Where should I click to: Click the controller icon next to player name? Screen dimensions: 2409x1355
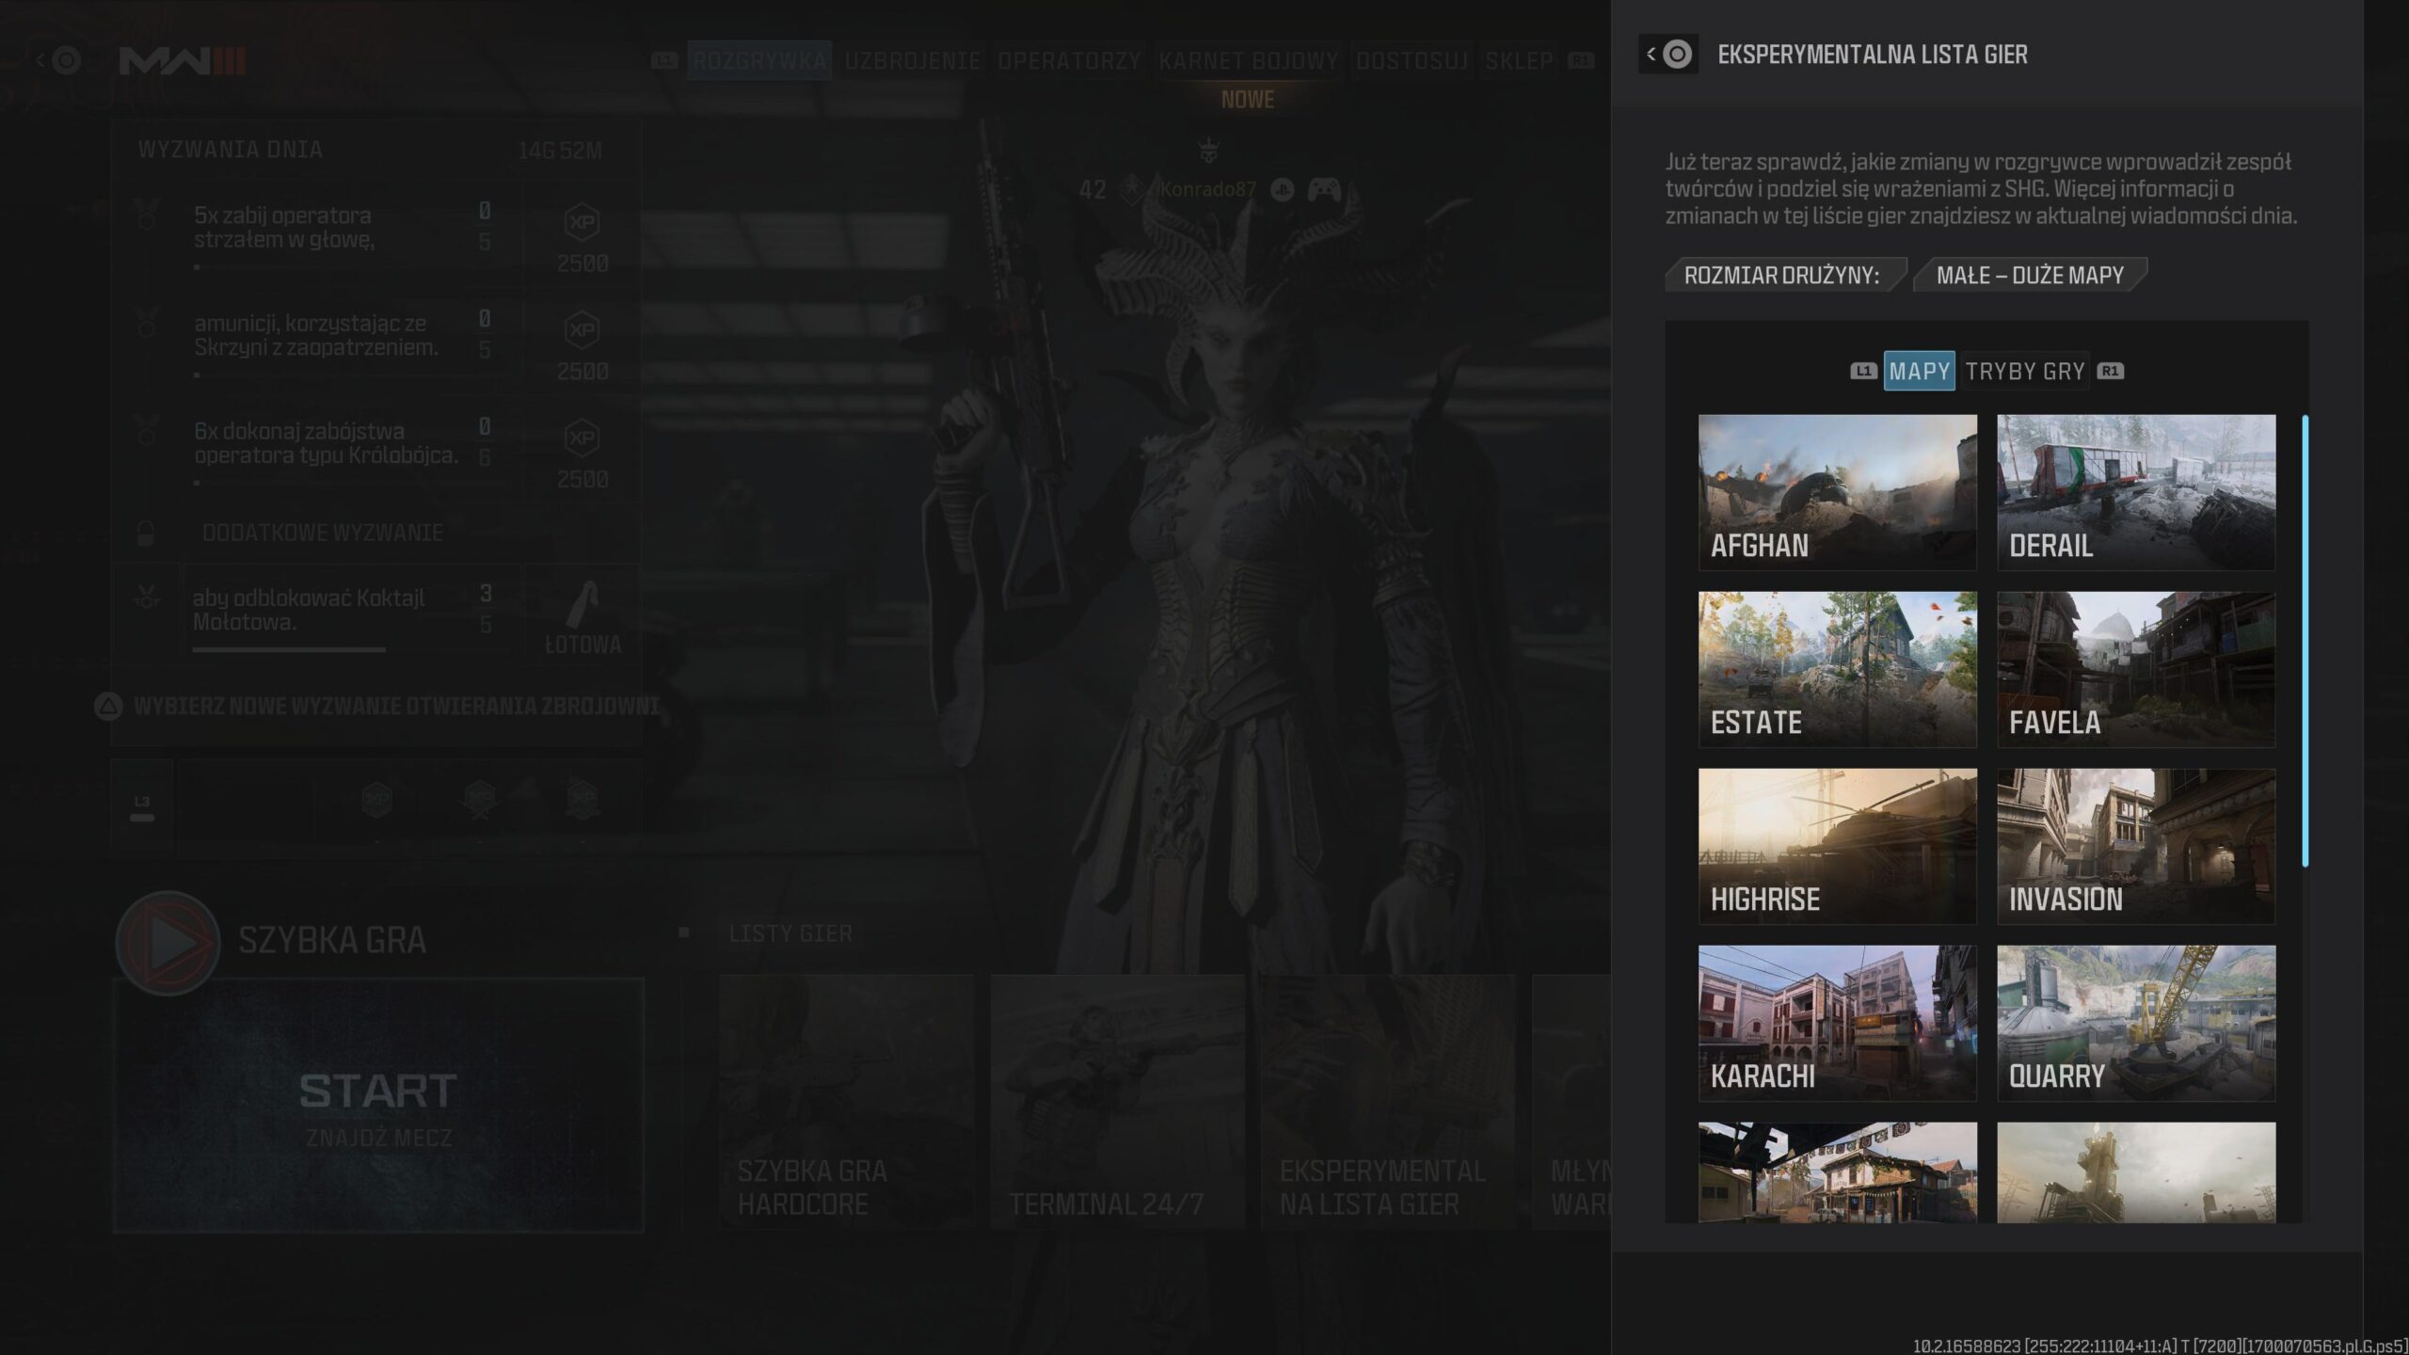pos(1324,189)
